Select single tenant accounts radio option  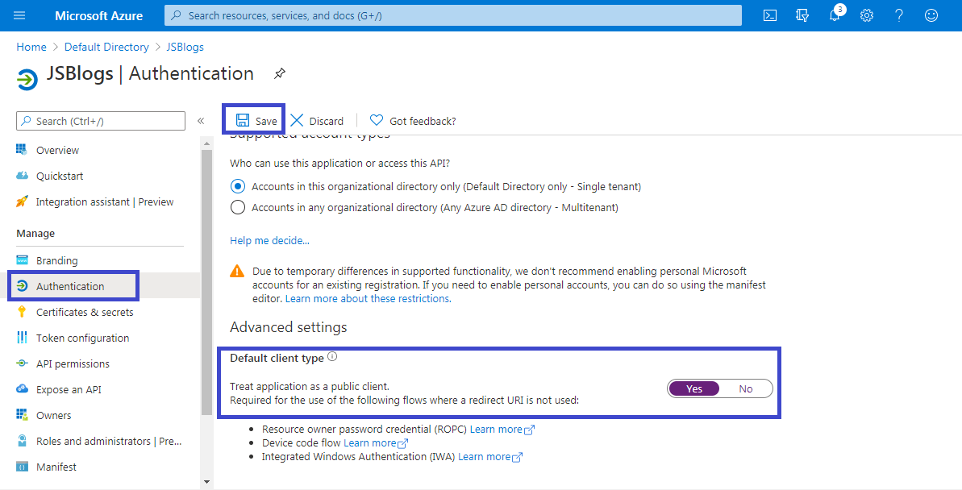(x=238, y=186)
